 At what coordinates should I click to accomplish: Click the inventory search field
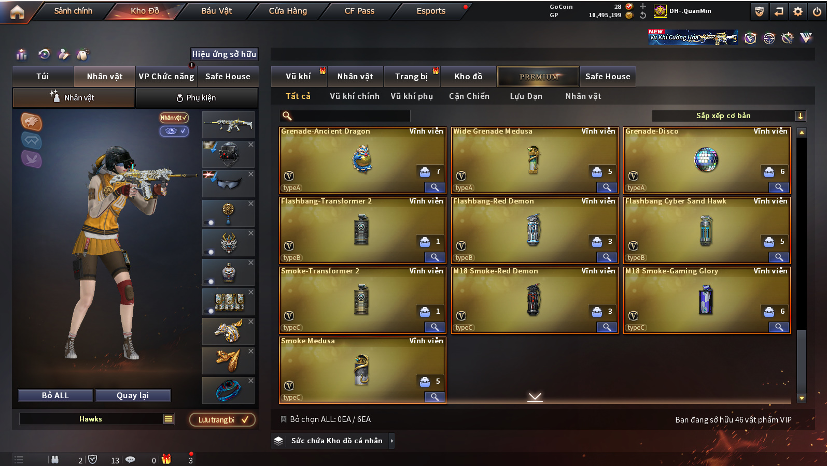(x=345, y=116)
